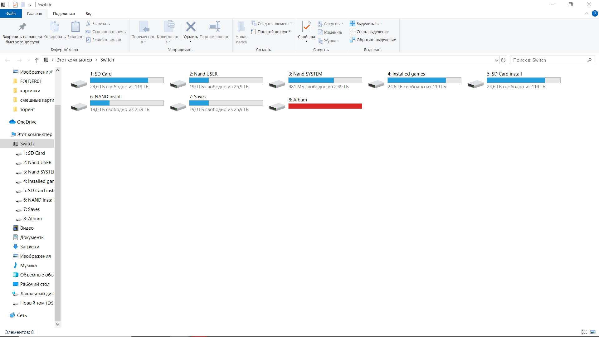Select the 4: Installed games drive icon

coord(376,84)
